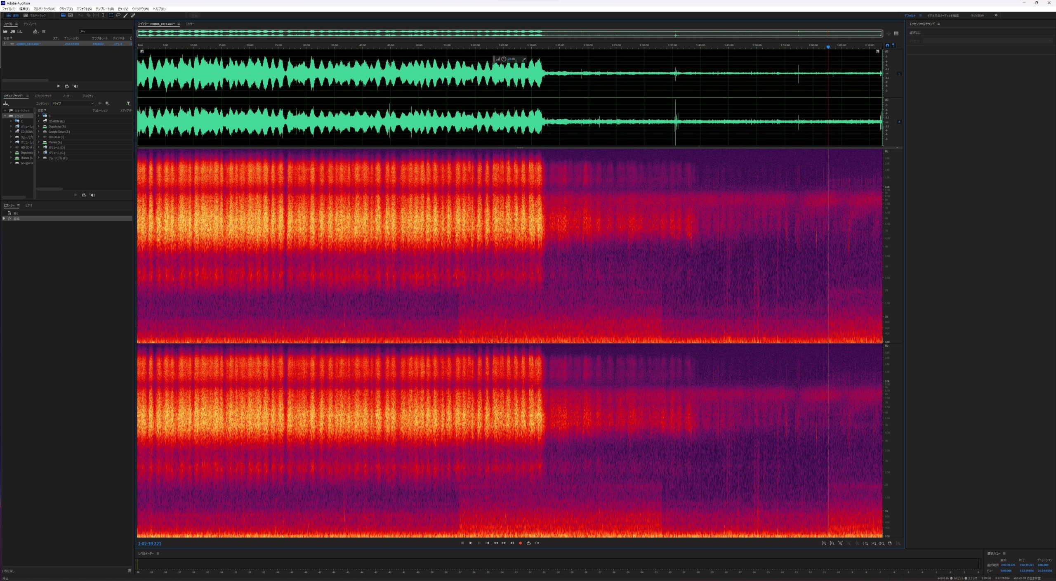Select the Spot Healing Brush tool

coord(133,15)
